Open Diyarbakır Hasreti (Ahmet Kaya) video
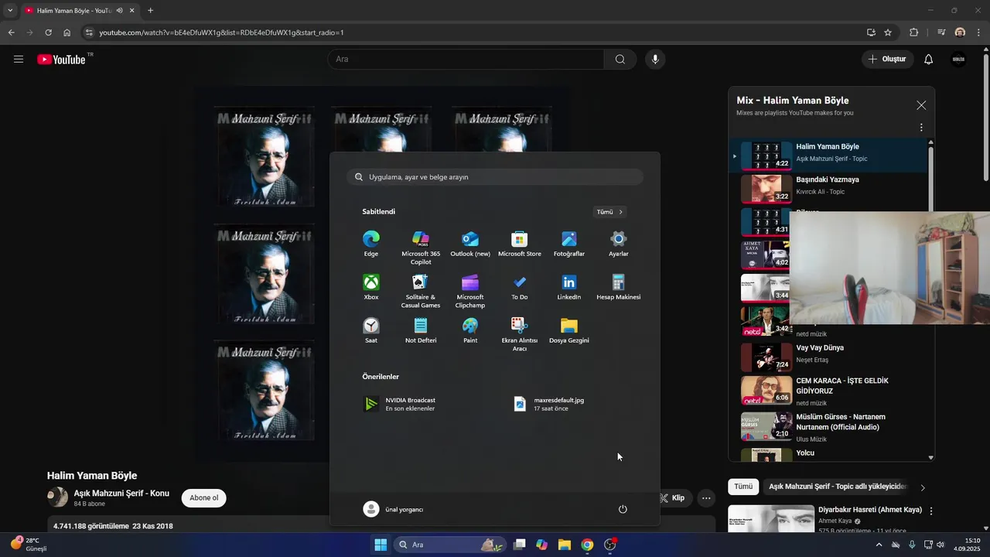Image resolution: width=990 pixels, height=557 pixels. pyautogui.click(x=870, y=510)
